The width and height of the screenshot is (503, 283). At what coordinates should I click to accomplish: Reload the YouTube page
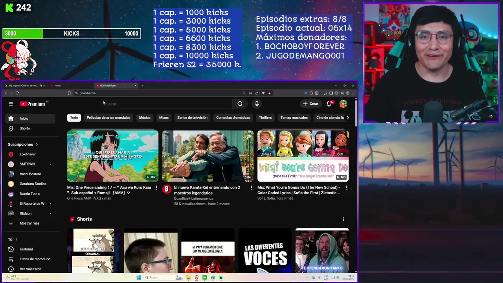click(17, 93)
